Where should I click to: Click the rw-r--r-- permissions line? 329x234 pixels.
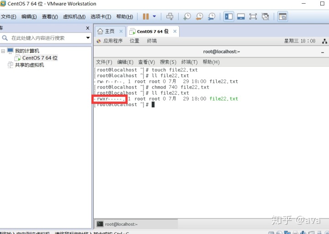(166, 81)
